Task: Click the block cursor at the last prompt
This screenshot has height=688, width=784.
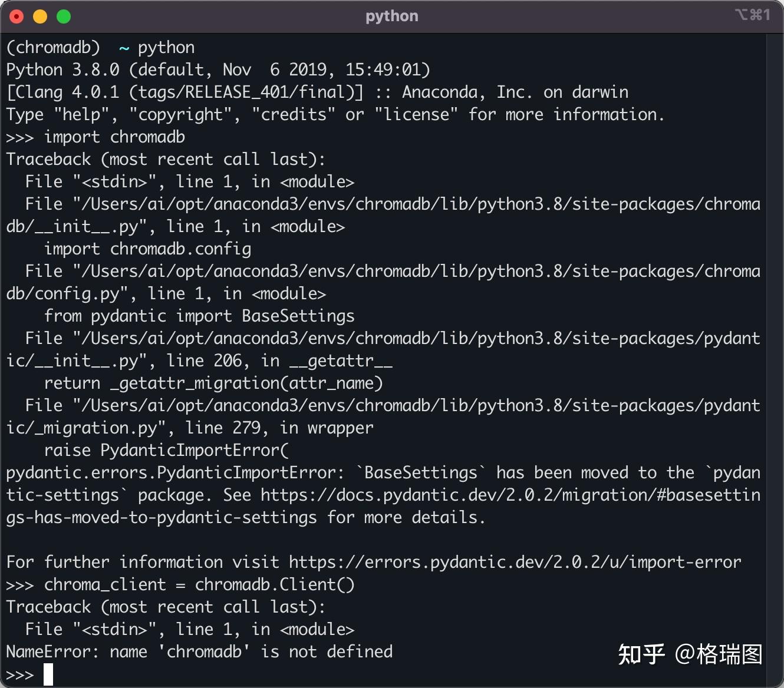Action: click(x=48, y=674)
